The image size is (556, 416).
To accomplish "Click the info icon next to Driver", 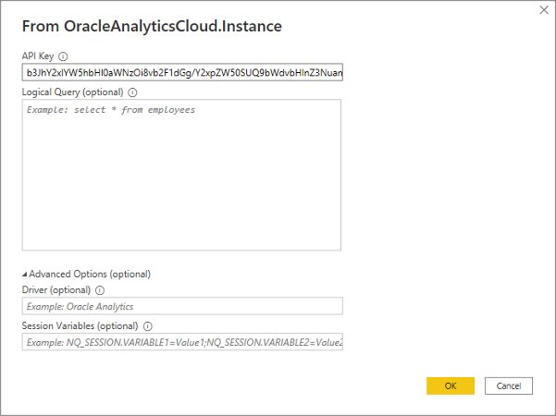I will coord(100,289).
